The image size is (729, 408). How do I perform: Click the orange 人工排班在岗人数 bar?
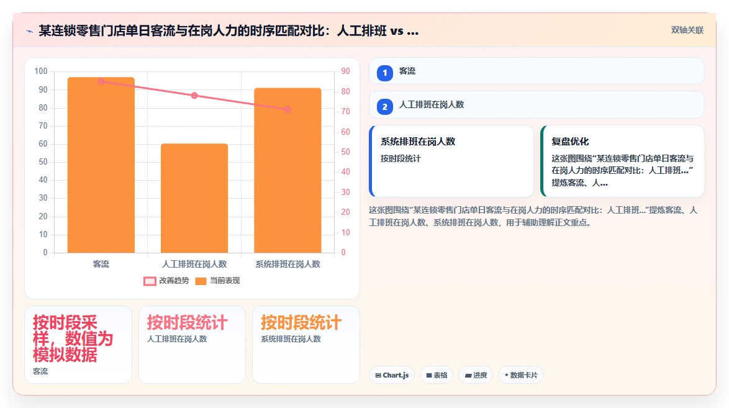pyautogui.click(x=194, y=198)
